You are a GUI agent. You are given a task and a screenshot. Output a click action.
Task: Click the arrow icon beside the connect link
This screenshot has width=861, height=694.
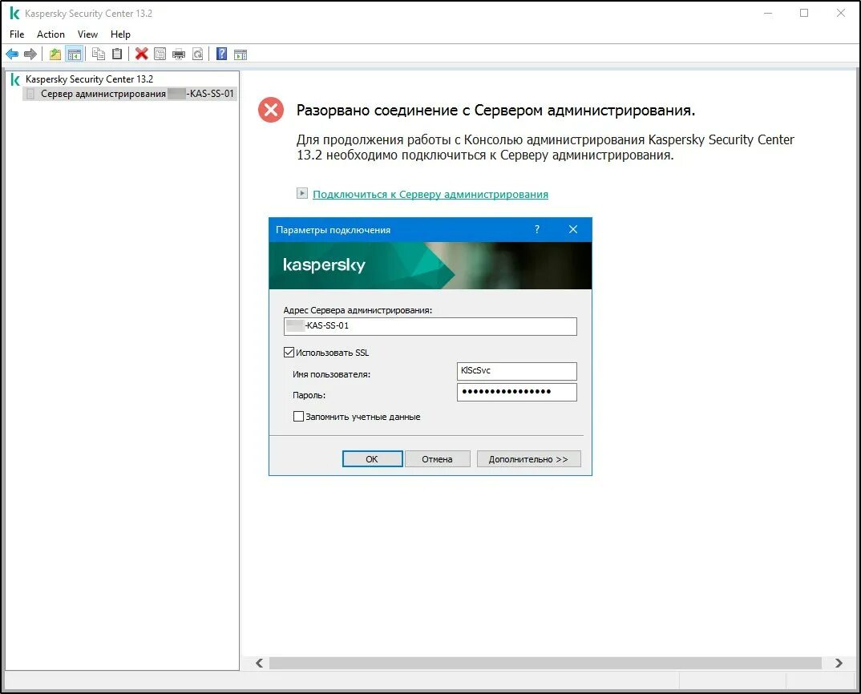click(x=302, y=193)
